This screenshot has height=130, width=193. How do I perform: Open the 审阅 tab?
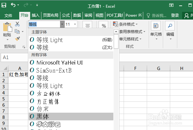(88, 15)
